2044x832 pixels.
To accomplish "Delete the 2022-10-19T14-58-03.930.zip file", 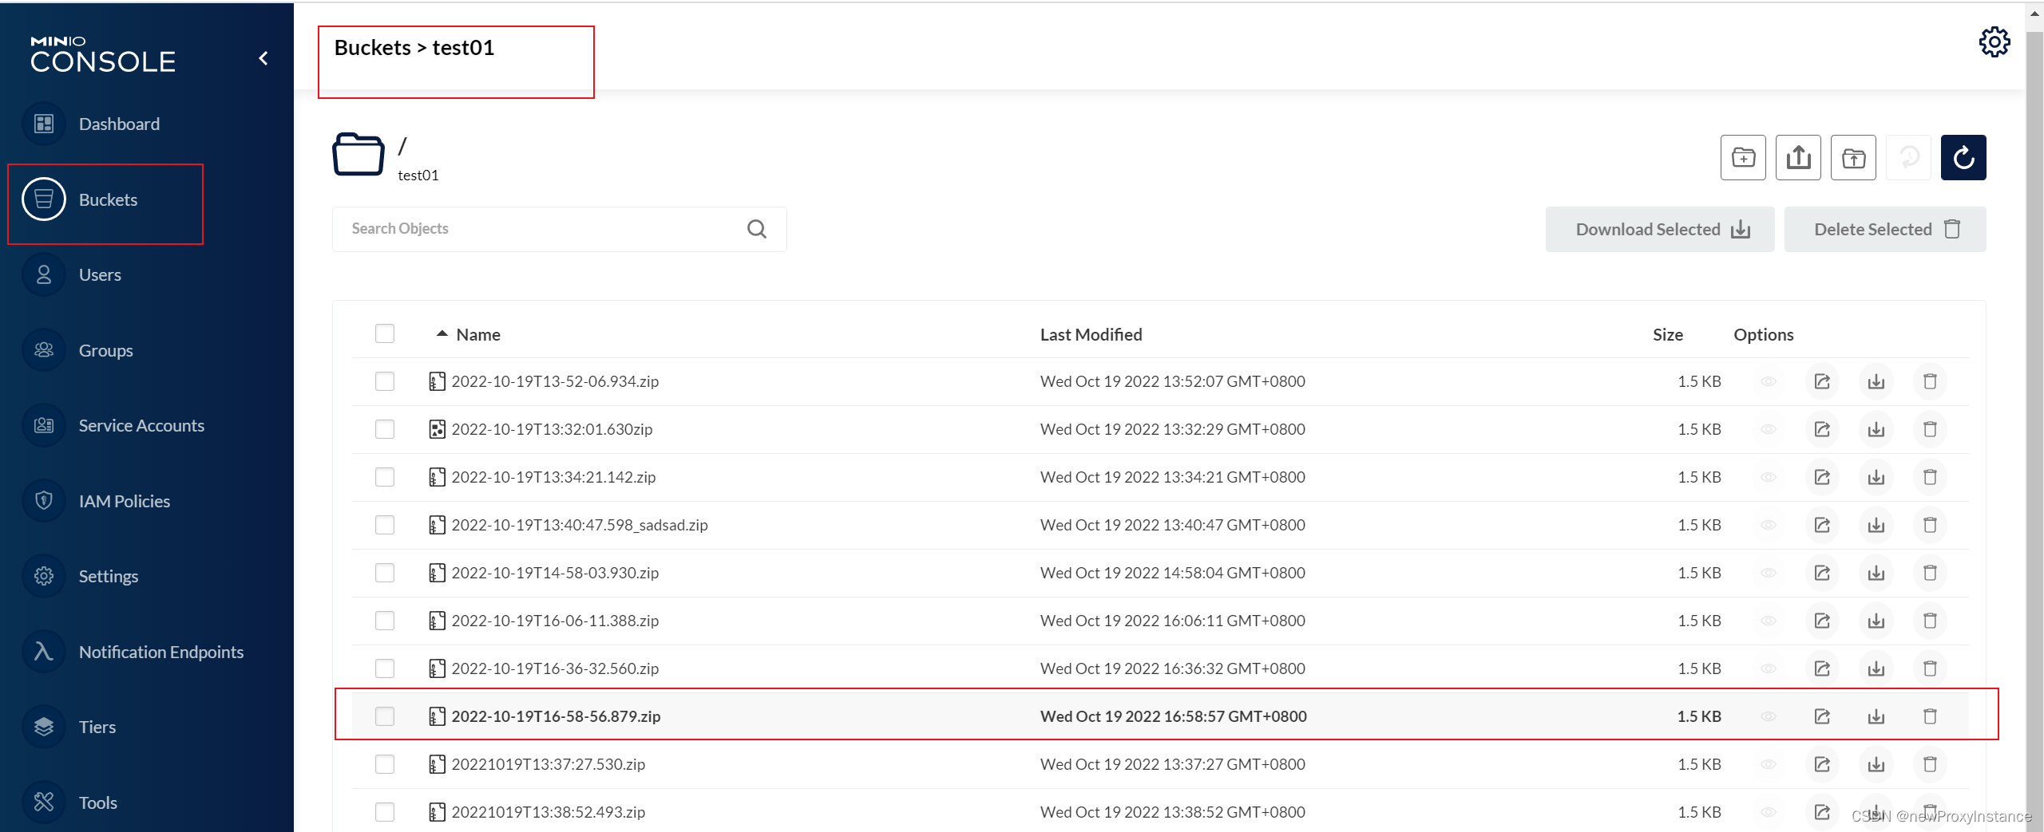I will click(1930, 573).
